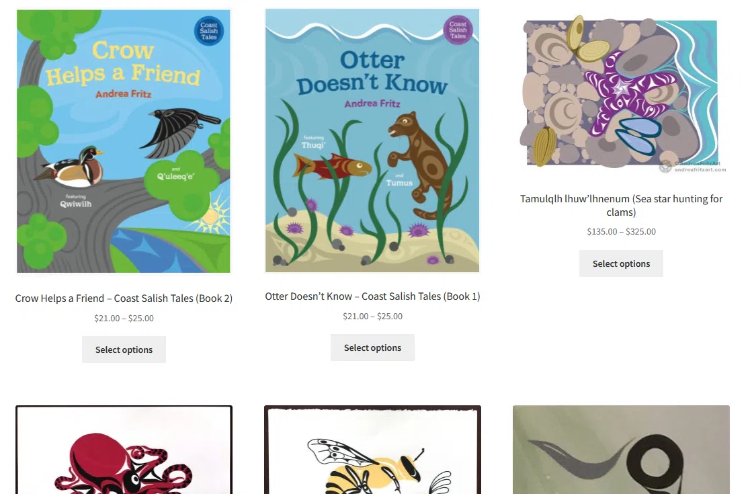Image resolution: width=750 pixels, height=494 pixels.
Task: Click the andreafritzart.com watermark on sea star image
Action: (x=700, y=170)
